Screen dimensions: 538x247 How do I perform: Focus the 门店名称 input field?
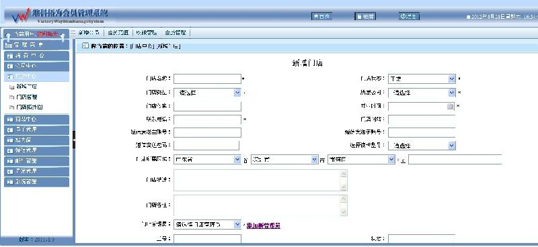(207, 79)
